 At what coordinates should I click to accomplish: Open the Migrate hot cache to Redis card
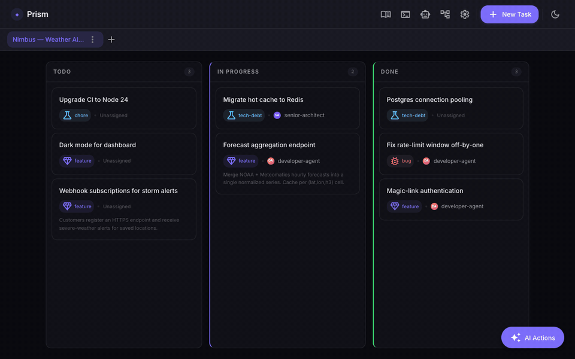click(x=287, y=108)
